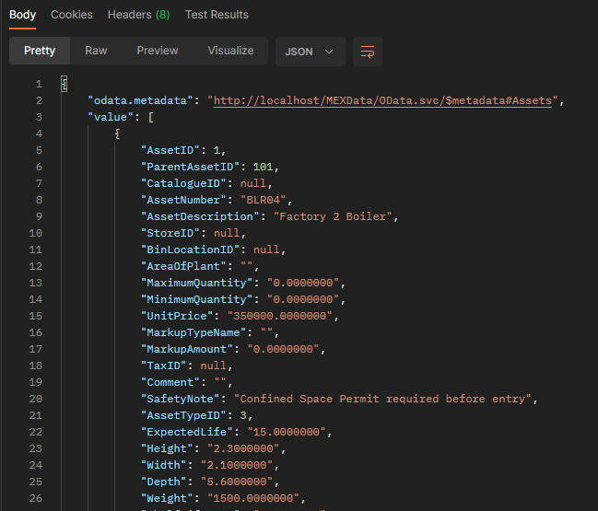
Task: Switch to the Cookies tab
Action: click(x=72, y=15)
